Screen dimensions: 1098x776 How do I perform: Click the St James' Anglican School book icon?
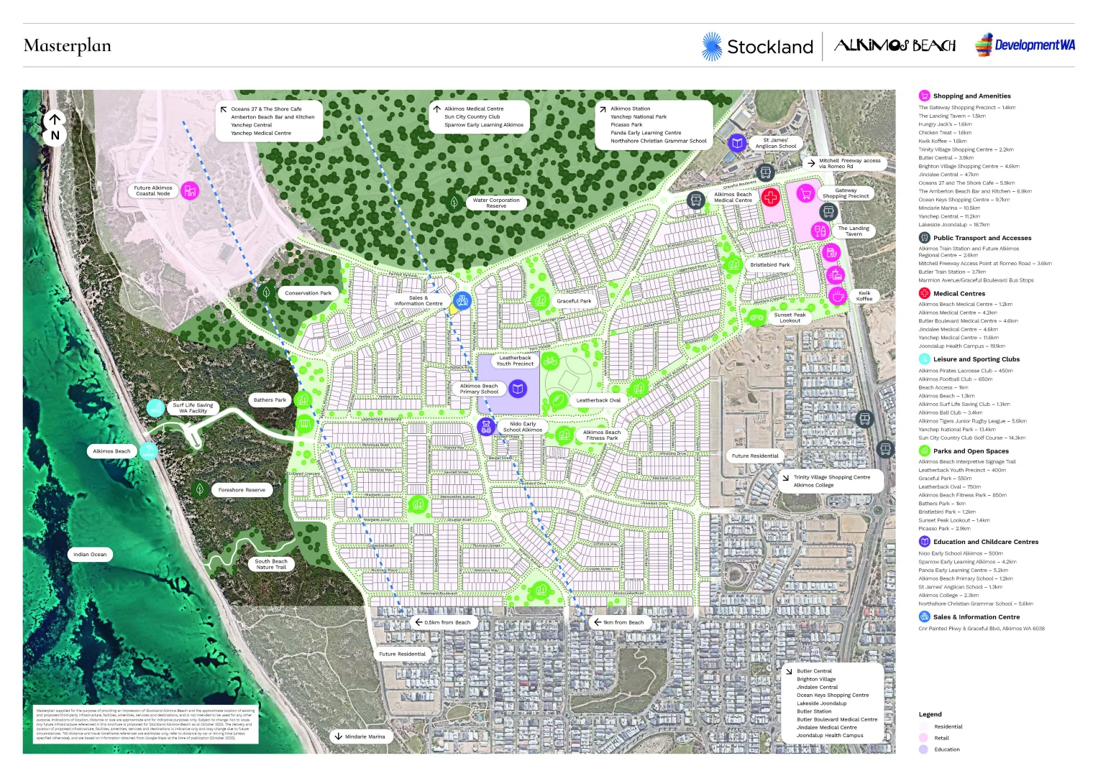736,143
